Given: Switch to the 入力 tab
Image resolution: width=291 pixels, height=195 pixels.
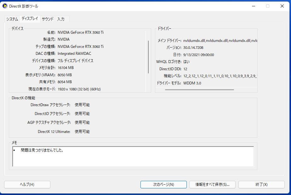Looking at the screenshot, I should click(x=62, y=19).
